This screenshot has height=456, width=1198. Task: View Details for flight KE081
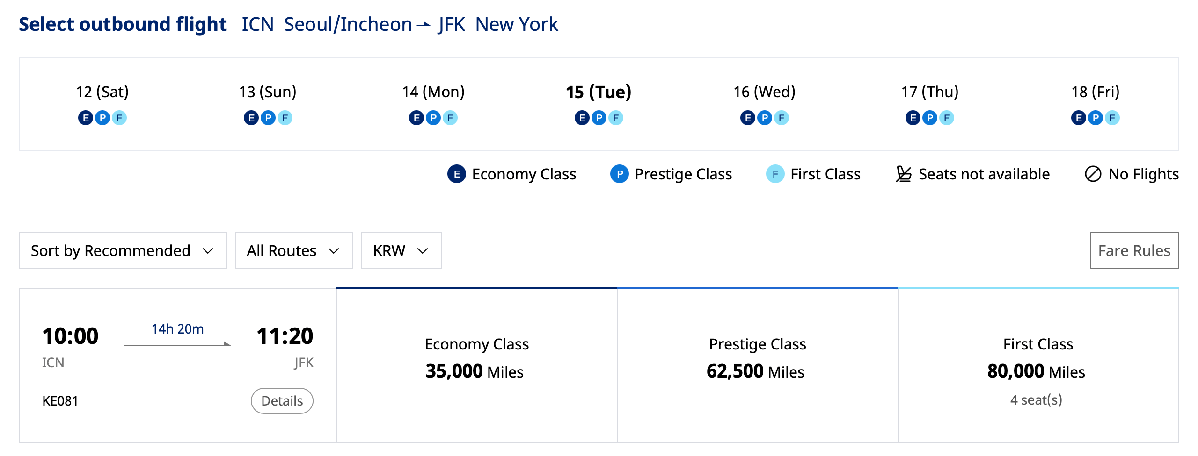click(x=282, y=401)
